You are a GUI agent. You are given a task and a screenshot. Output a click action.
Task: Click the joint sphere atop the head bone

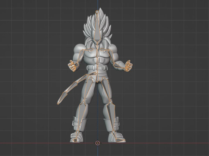97,12
